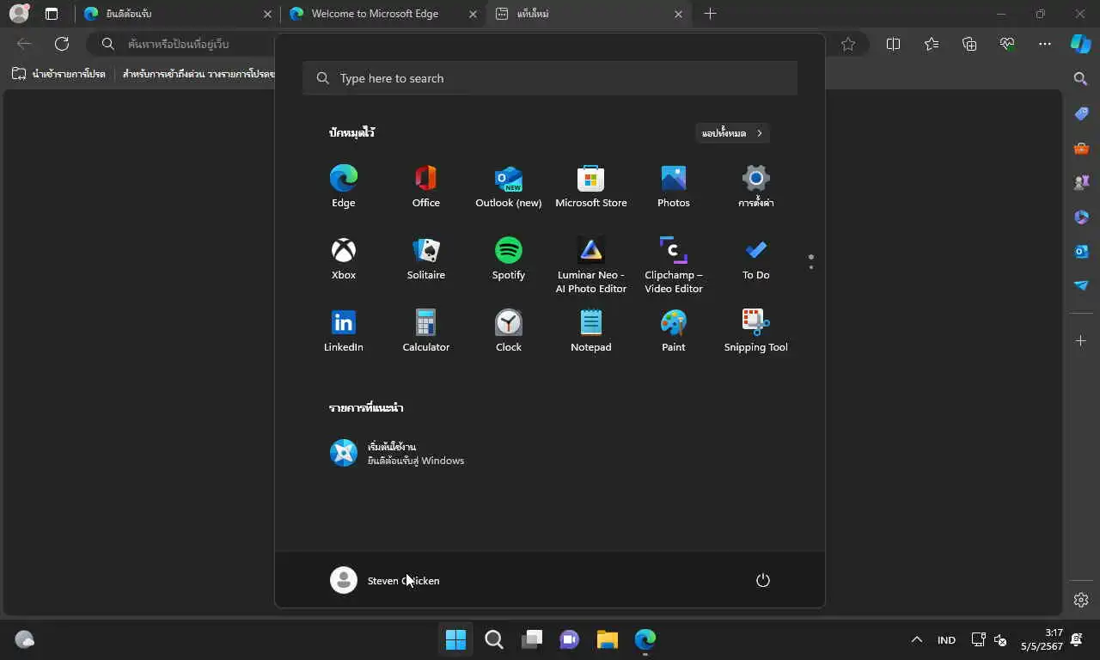Screen dimensions: 1100x660
Task: Open the To Do app
Action: tap(755, 259)
